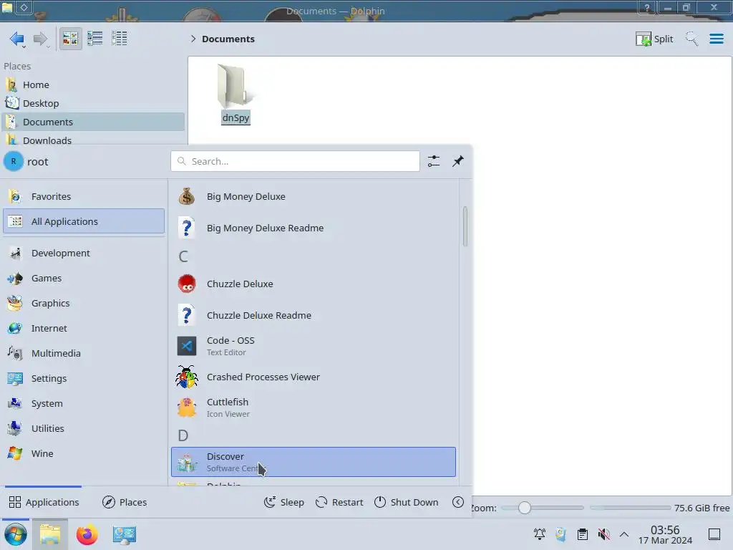
Task: Launch Chuzzle Deluxe game
Action: click(x=314, y=284)
